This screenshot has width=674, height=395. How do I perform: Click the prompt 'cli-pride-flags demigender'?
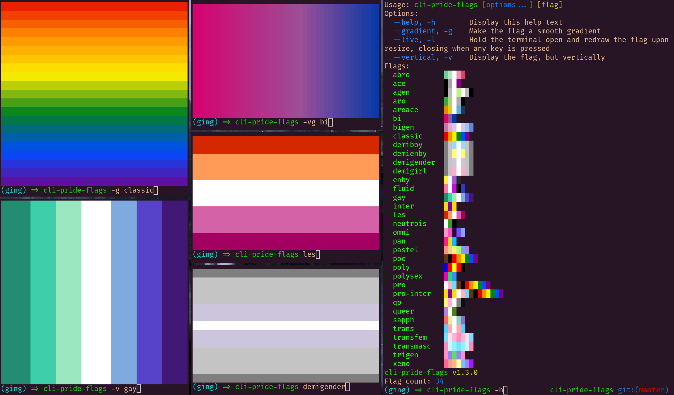(x=290, y=387)
